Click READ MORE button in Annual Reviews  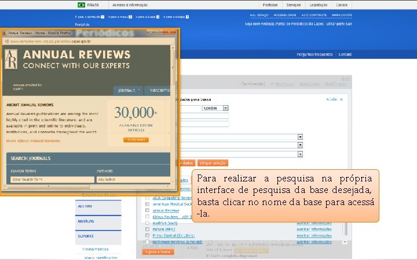tap(136, 140)
